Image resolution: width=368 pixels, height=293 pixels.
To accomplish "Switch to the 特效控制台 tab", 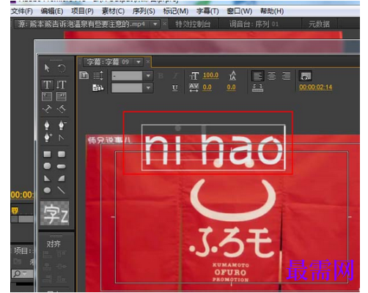I will [193, 24].
